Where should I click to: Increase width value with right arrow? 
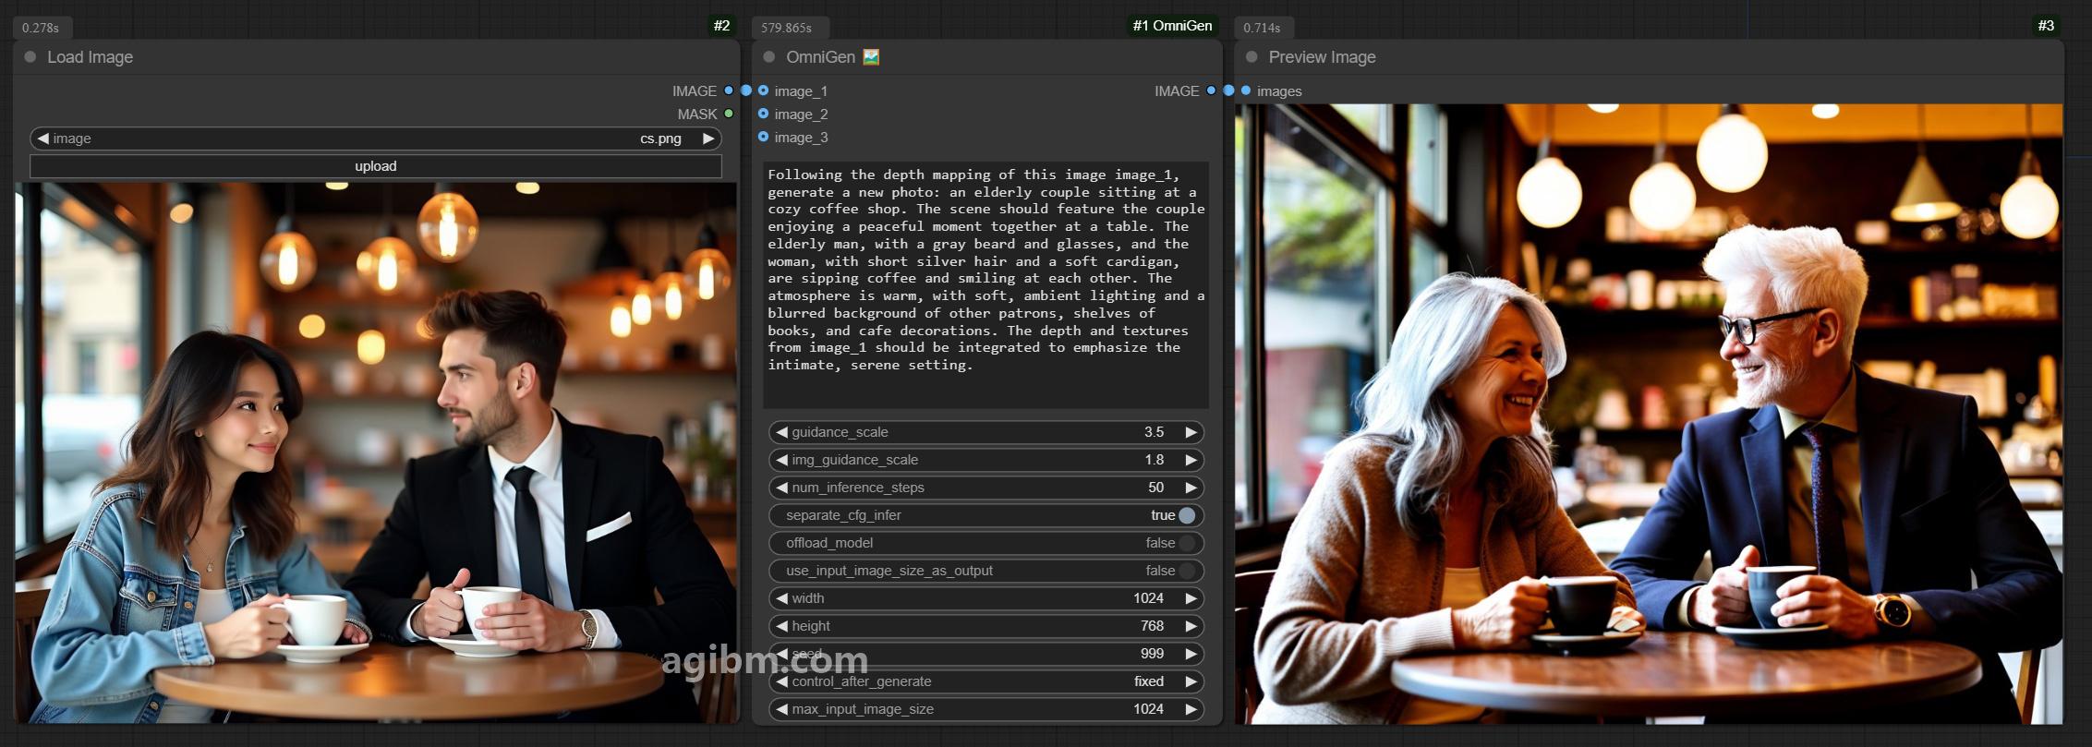point(1191,598)
